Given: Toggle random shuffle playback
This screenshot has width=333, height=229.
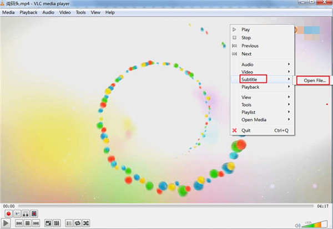Looking at the screenshot, I should click(x=86, y=223).
